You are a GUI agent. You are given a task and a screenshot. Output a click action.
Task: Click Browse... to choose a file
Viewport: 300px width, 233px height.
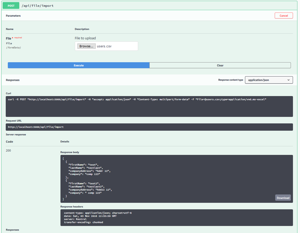[86, 46]
